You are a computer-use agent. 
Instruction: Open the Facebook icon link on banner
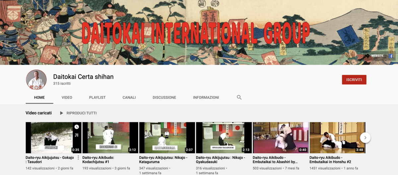tap(391, 56)
